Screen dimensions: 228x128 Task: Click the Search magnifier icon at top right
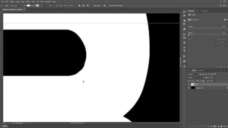(x=221, y=6)
